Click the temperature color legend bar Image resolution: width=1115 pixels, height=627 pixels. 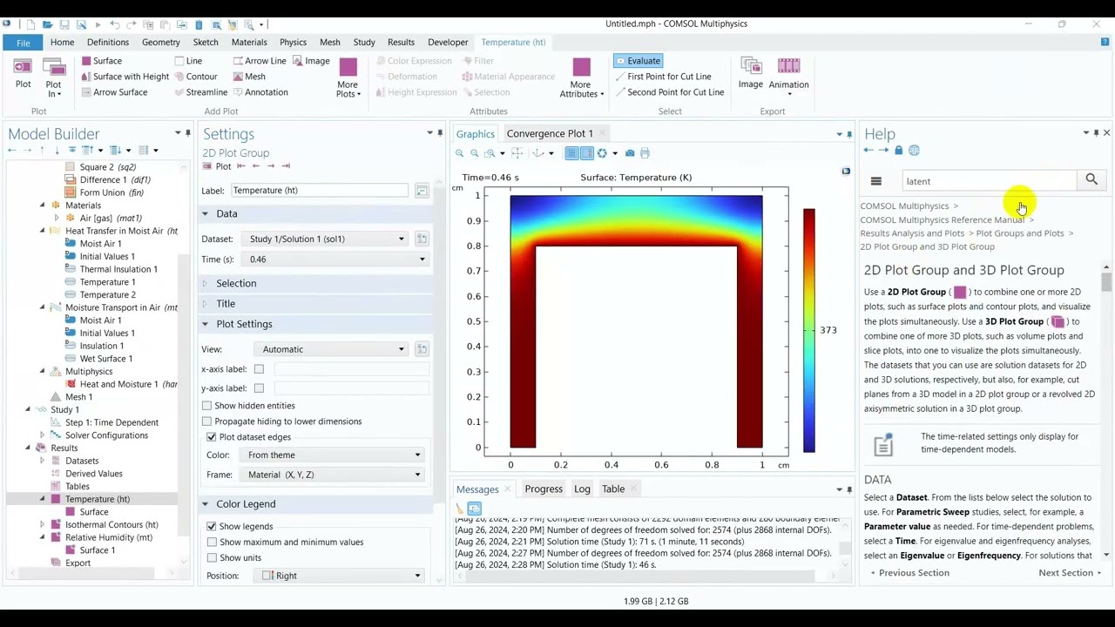point(809,330)
